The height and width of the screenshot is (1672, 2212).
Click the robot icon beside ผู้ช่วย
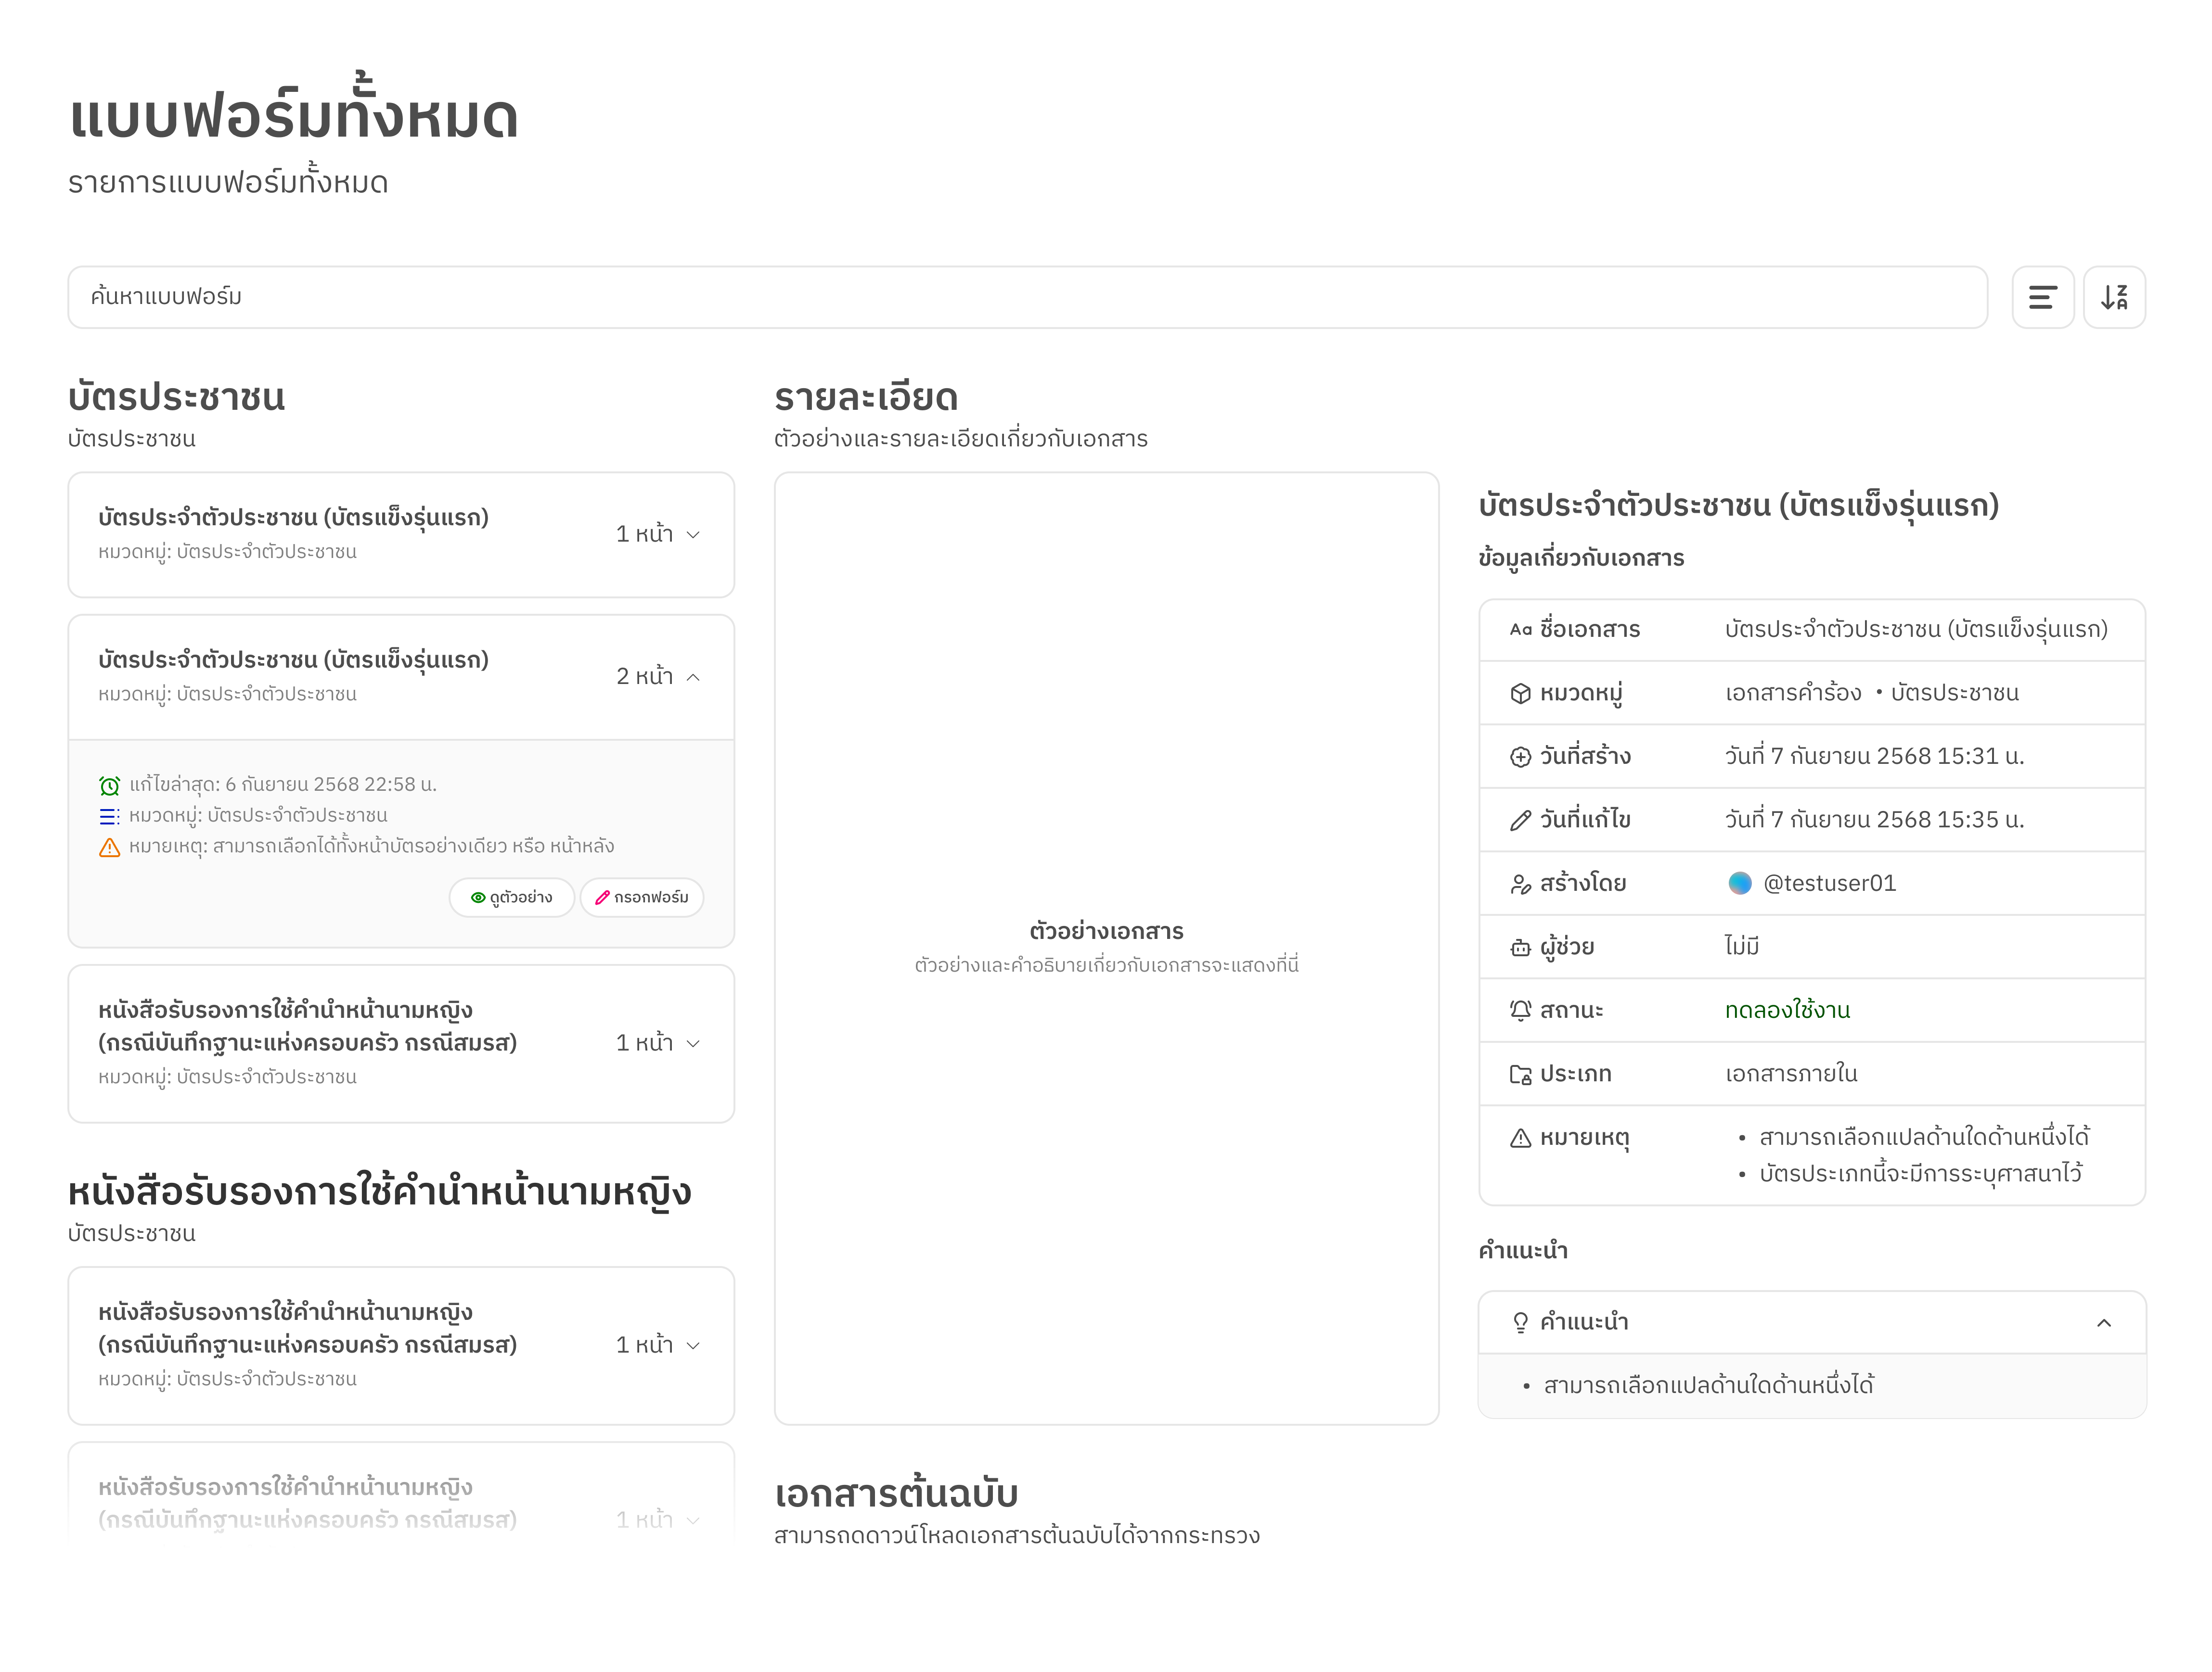(1520, 948)
